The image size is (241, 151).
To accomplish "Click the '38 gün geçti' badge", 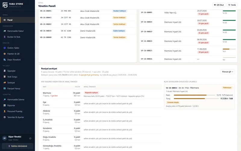I will tap(203, 52).
